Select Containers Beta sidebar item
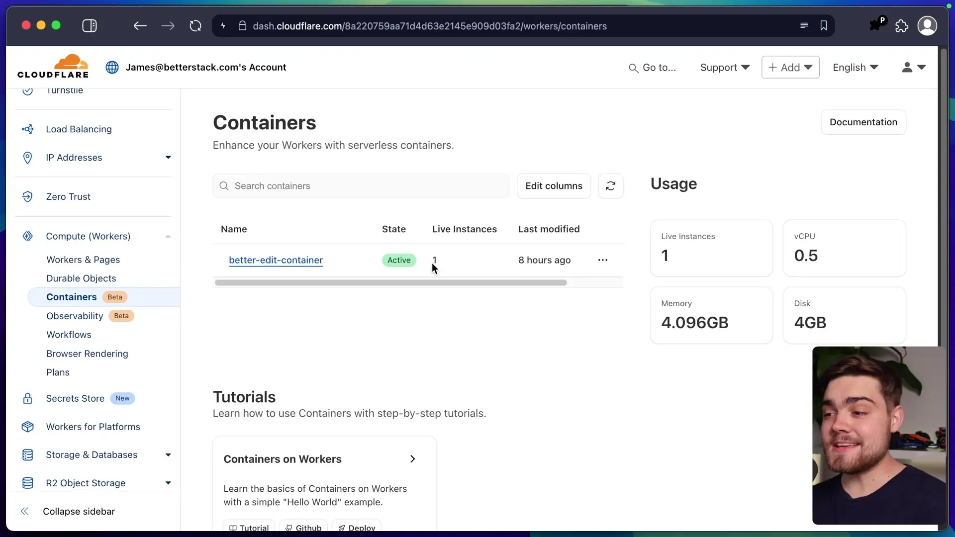The image size is (955, 537). [104, 297]
